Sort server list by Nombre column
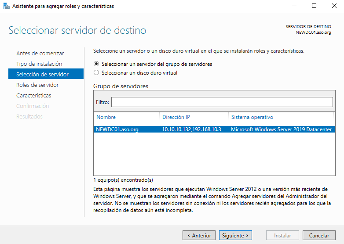344x244 pixels. tap(126, 117)
